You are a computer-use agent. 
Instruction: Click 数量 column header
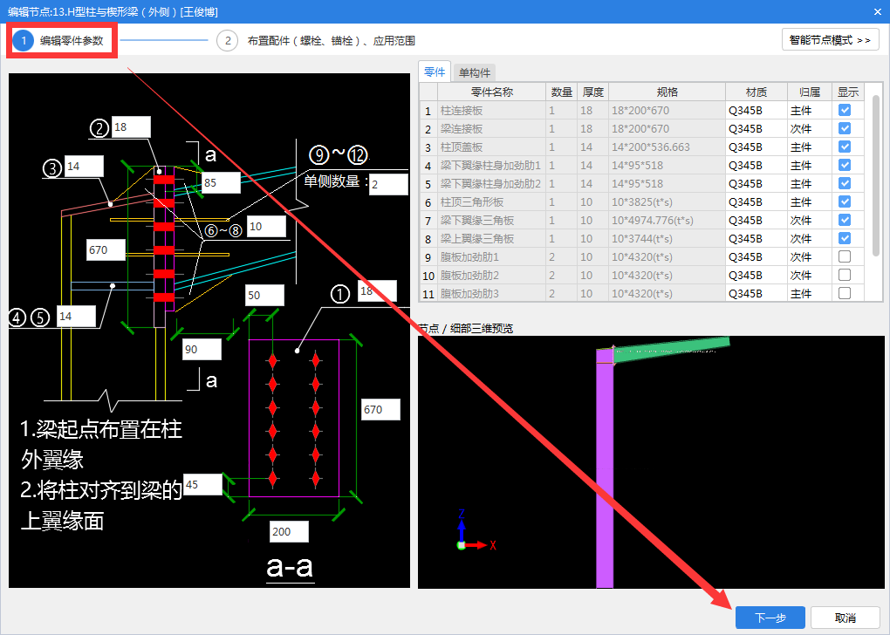coord(561,92)
